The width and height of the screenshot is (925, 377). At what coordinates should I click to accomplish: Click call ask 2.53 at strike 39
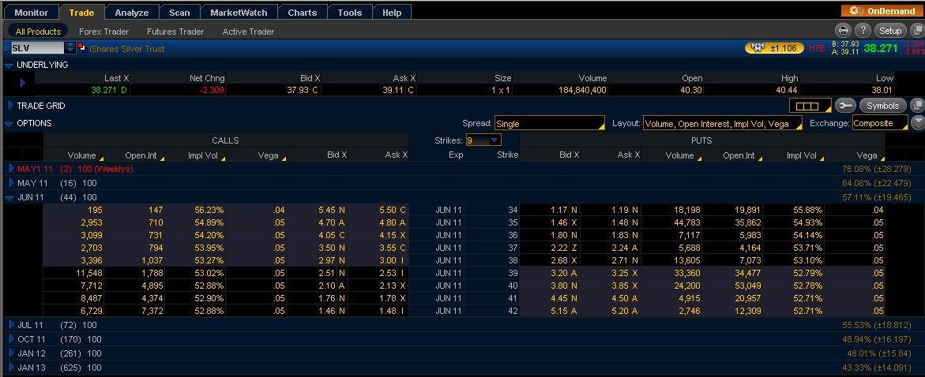(386, 273)
